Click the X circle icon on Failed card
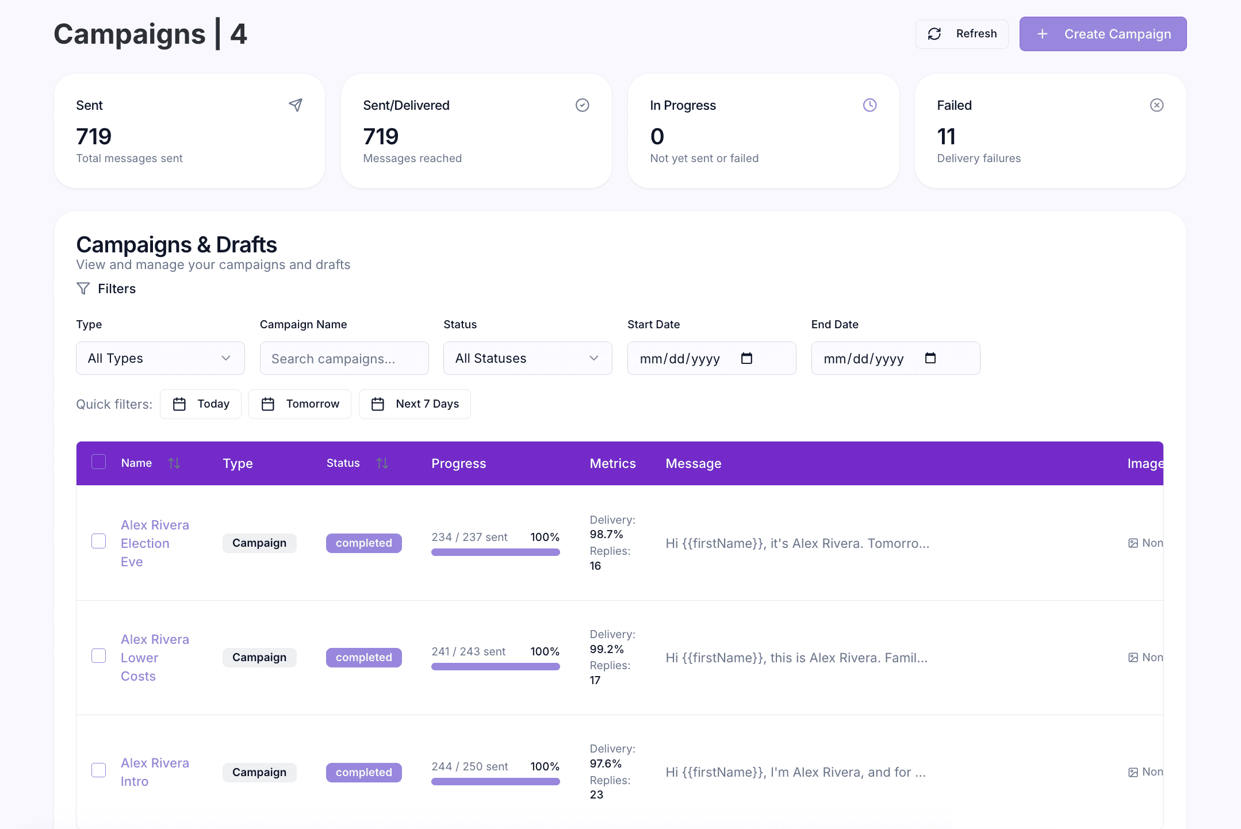Image resolution: width=1241 pixels, height=829 pixels. point(1156,105)
